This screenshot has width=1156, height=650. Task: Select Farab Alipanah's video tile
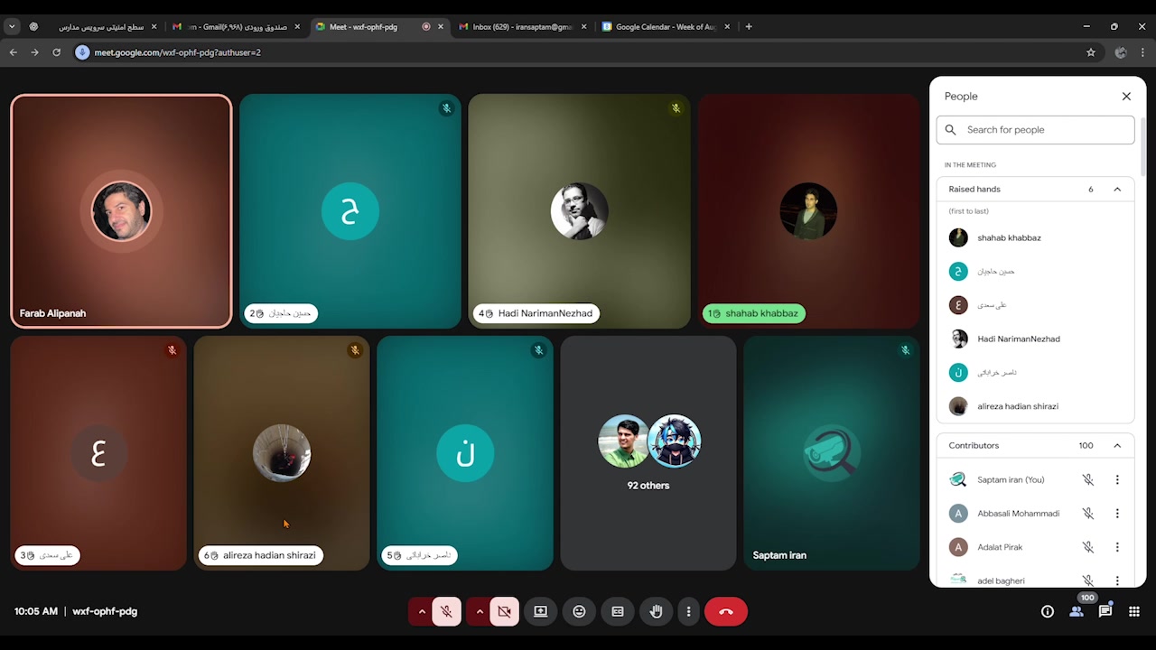coord(121,211)
